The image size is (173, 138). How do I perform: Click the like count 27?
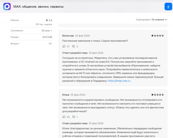pyautogui.click(x=68, y=47)
